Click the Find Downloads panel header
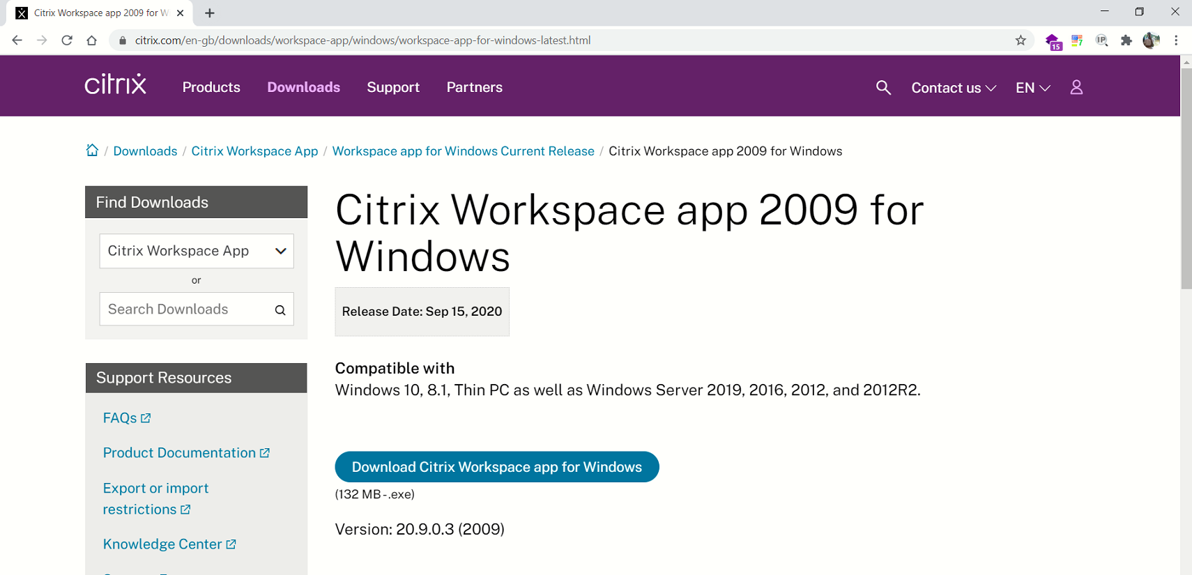Image resolution: width=1192 pixels, height=575 pixels. coord(196,202)
